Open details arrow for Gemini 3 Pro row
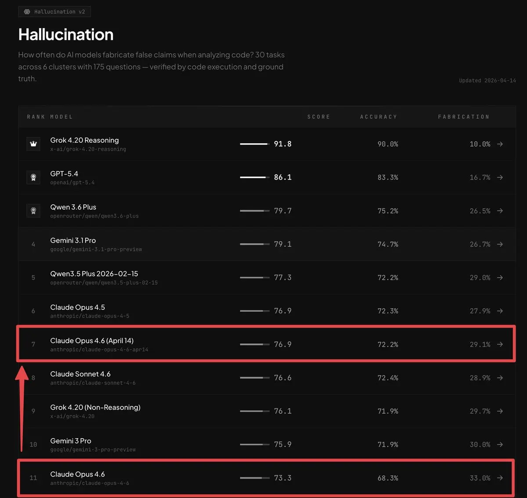The width and height of the screenshot is (527, 498). point(500,444)
